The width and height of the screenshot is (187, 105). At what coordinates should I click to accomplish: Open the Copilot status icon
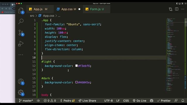tap(151, 101)
